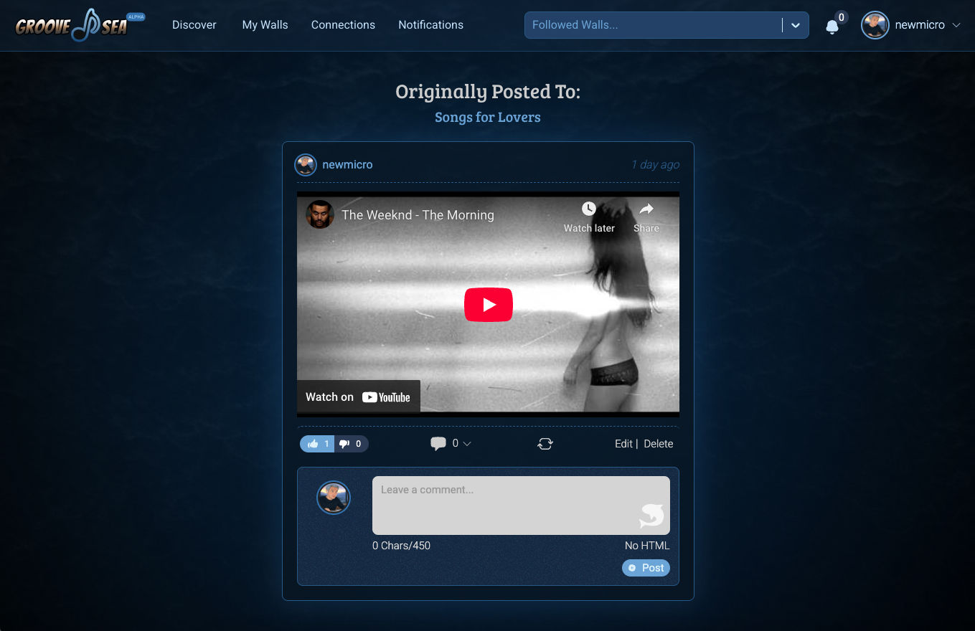Screen dimensions: 975x631
Task: Click the Post comment button
Action: coord(646,568)
